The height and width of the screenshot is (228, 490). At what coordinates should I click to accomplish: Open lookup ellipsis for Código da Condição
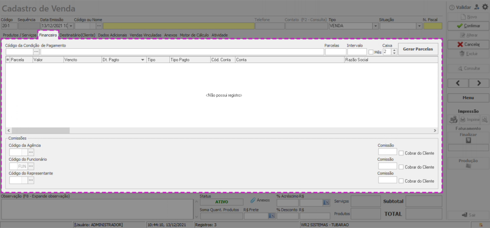(36, 52)
